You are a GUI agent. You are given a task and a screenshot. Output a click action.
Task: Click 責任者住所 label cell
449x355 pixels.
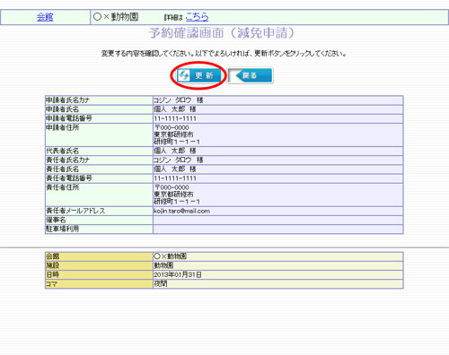click(x=99, y=195)
